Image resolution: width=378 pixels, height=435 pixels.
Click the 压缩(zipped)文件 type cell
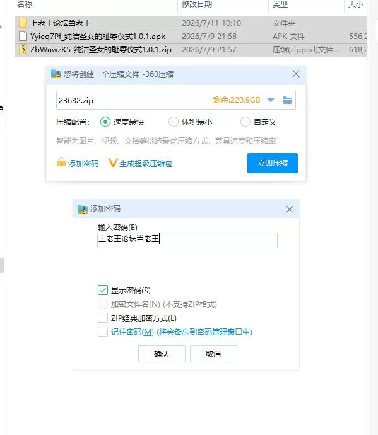(x=305, y=50)
